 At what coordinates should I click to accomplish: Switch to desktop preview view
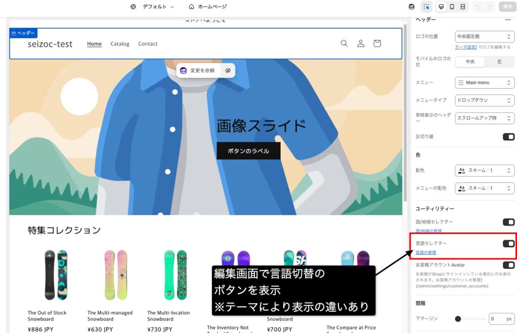442,7
